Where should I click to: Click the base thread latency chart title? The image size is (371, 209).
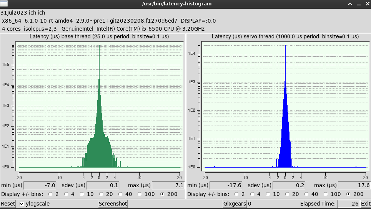pyautogui.click(x=99, y=36)
